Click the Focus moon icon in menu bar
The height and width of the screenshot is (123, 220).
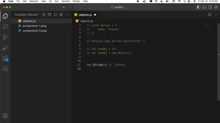tap(162, 1)
